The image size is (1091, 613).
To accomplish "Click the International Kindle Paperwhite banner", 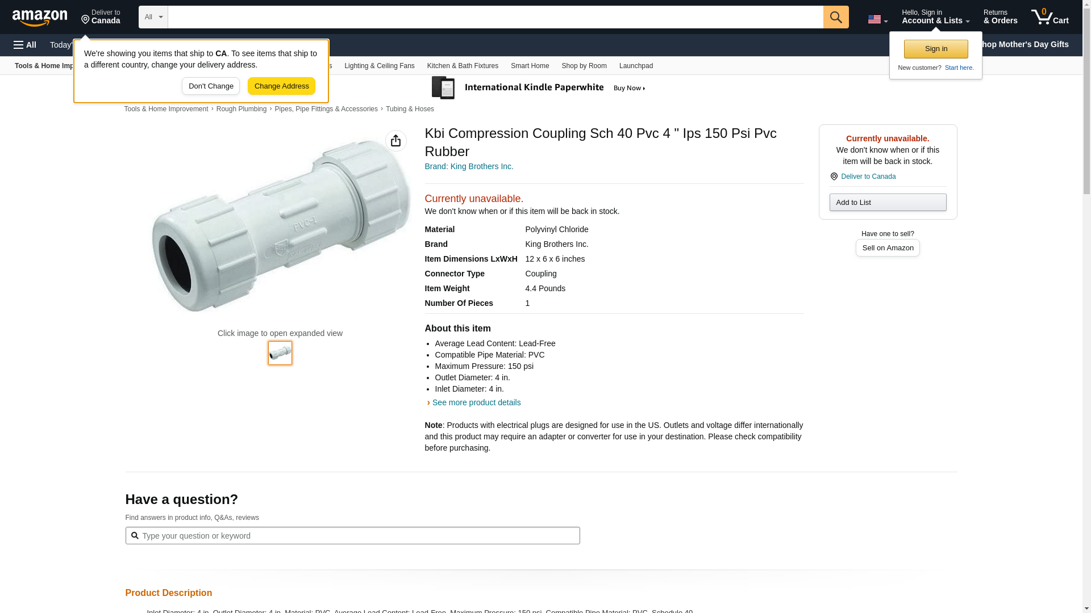I will (539, 88).
